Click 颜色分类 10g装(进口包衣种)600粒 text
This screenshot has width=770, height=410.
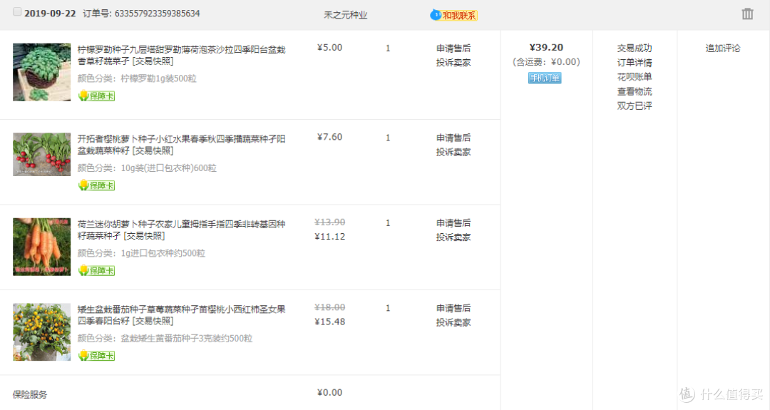point(147,168)
